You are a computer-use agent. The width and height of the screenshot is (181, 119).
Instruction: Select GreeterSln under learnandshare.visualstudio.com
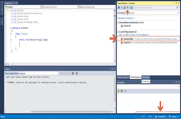click(x=127, y=26)
